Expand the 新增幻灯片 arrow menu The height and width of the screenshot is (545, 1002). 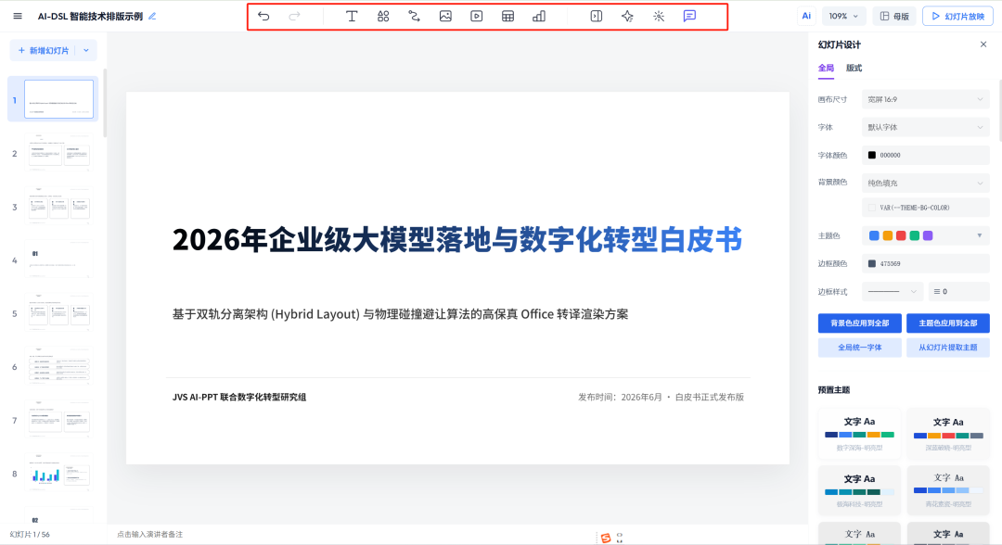coord(86,50)
